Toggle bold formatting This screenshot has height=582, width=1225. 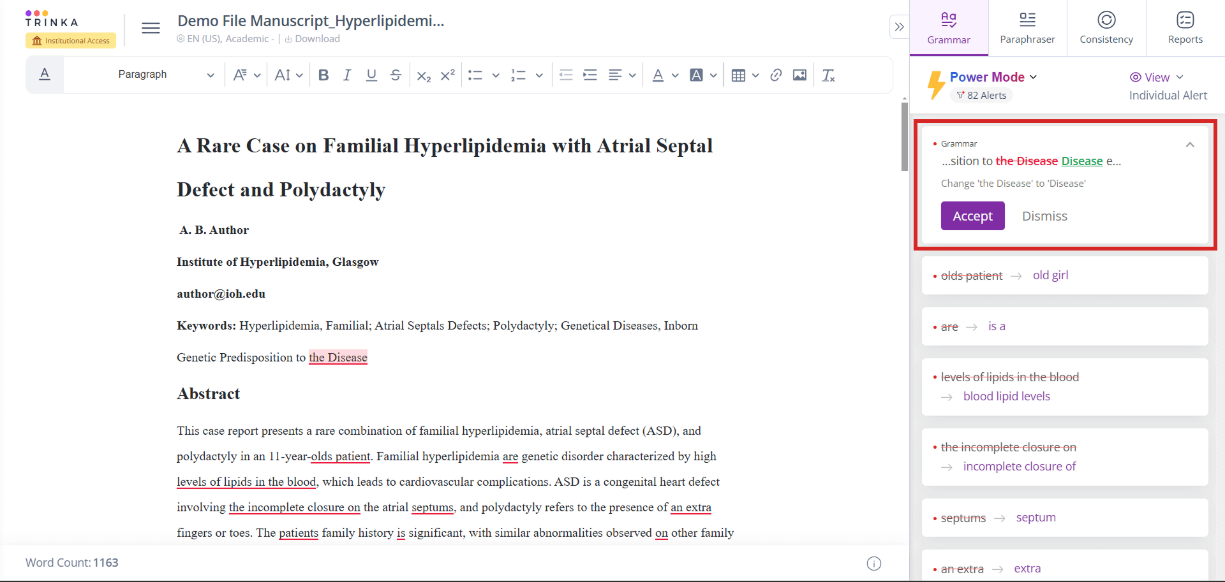(323, 75)
